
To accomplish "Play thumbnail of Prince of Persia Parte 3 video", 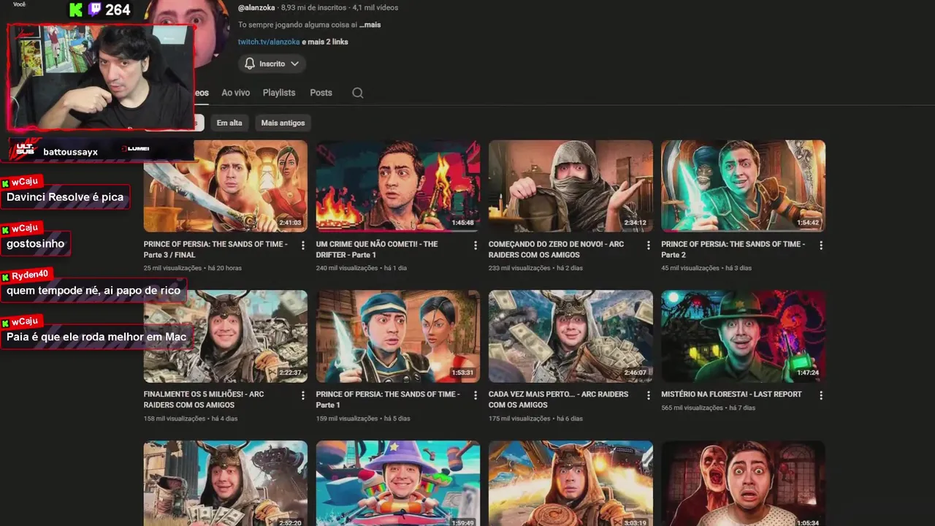I will (226, 186).
